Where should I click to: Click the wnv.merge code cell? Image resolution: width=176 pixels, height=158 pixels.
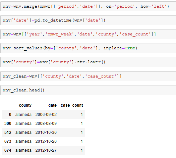tap(88, 6)
